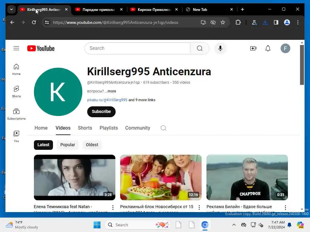
Task: Open the You section in sidebar
Action: pyautogui.click(x=16, y=136)
